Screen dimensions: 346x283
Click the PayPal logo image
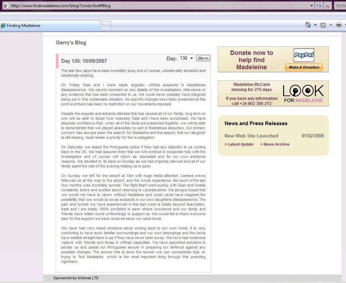tap(304, 55)
